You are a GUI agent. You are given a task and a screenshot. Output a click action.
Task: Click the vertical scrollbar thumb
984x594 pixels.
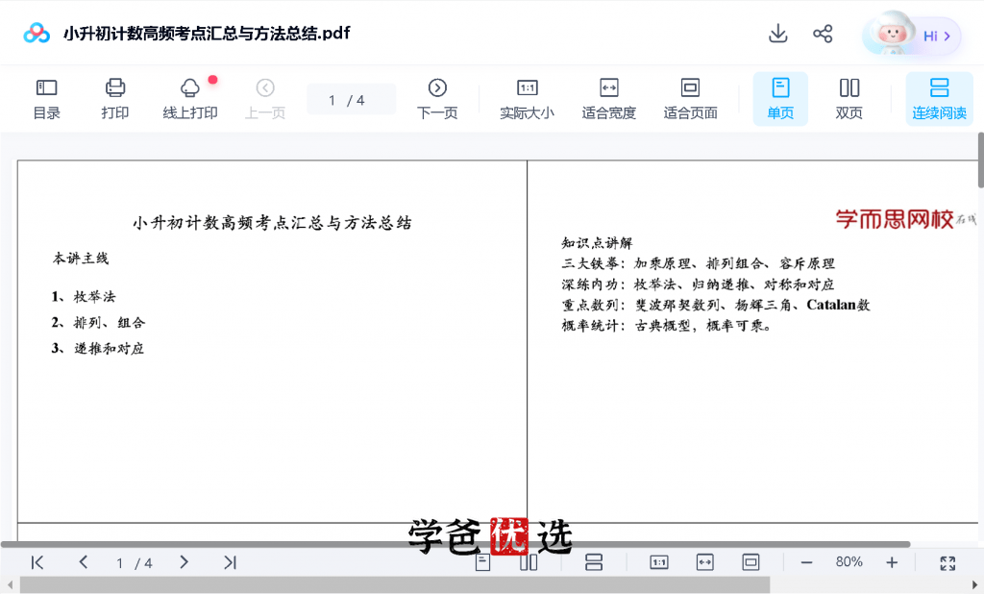pos(980,161)
